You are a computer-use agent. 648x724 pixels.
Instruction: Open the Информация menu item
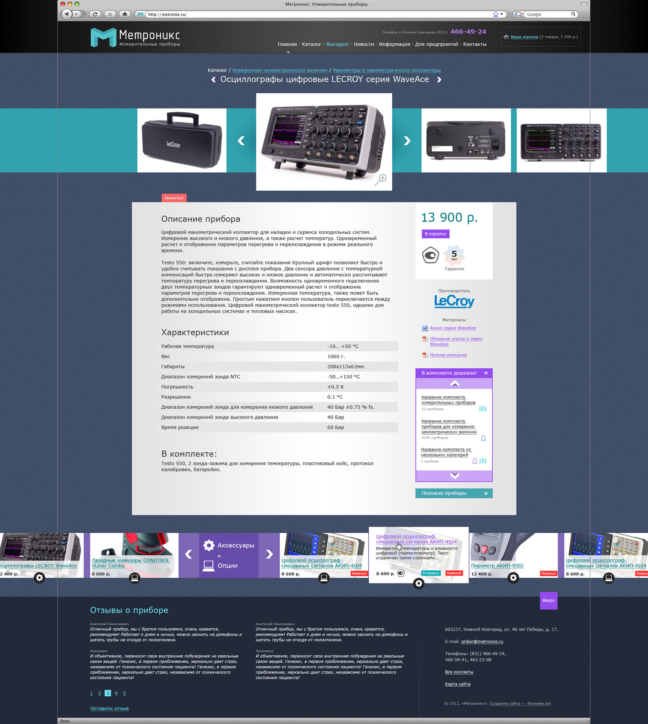[x=394, y=44]
